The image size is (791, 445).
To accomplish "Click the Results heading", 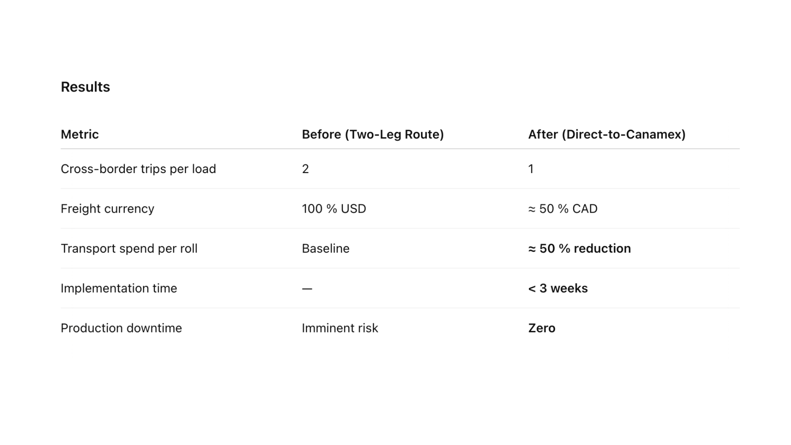I will (85, 87).
